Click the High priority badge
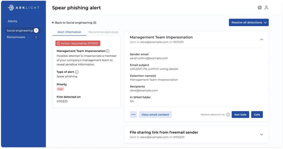 point(60,89)
